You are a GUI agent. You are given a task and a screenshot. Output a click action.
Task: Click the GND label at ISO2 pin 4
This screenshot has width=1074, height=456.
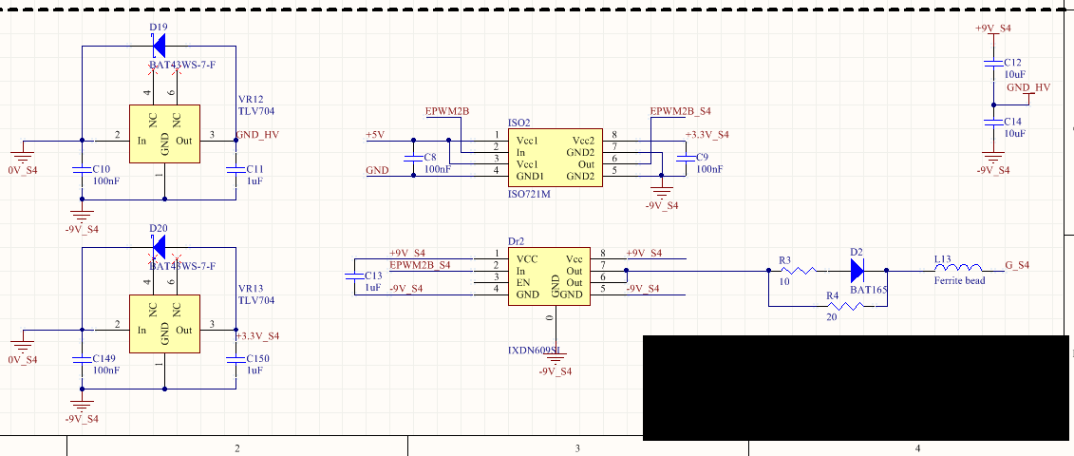pos(378,170)
